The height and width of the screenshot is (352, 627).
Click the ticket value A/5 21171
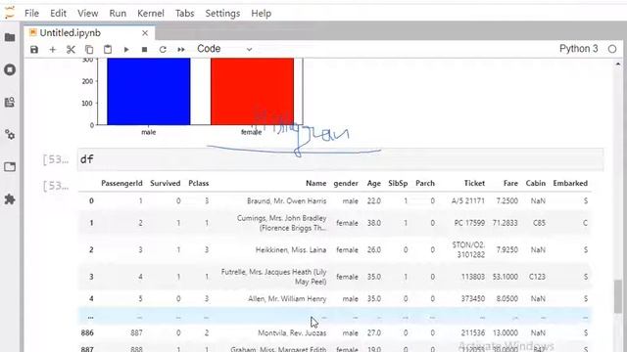click(468, 200)
